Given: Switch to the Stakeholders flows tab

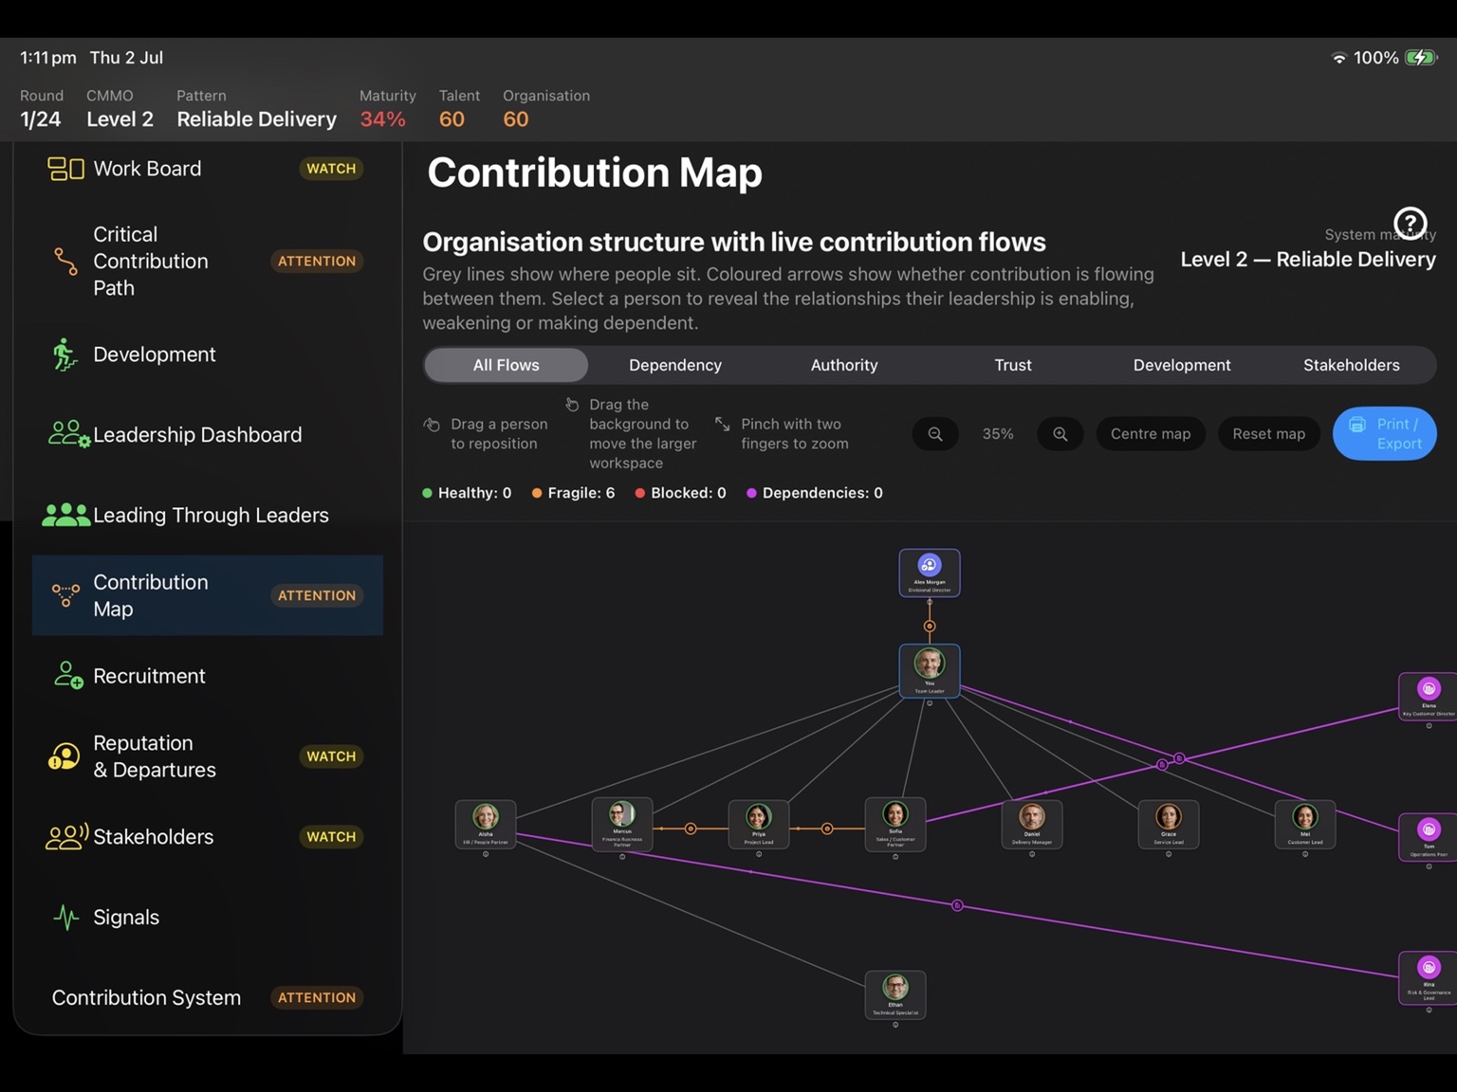Looking at the screenshot, I should 1352,365.
